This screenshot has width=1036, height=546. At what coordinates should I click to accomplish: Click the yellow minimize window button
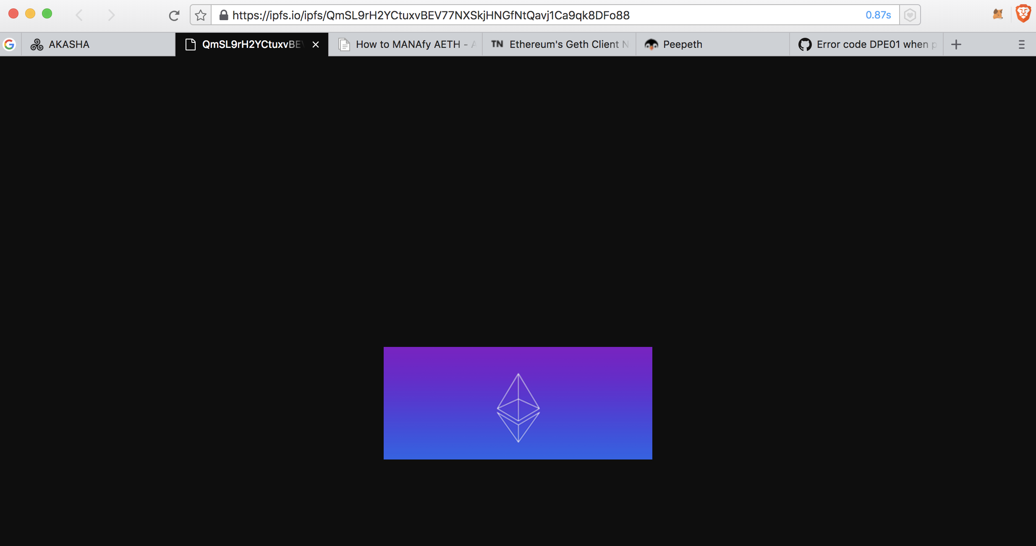click(x=30, y=13)
